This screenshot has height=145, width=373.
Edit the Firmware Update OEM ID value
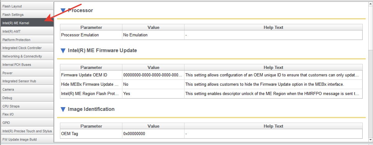click(x=153, y=75)
